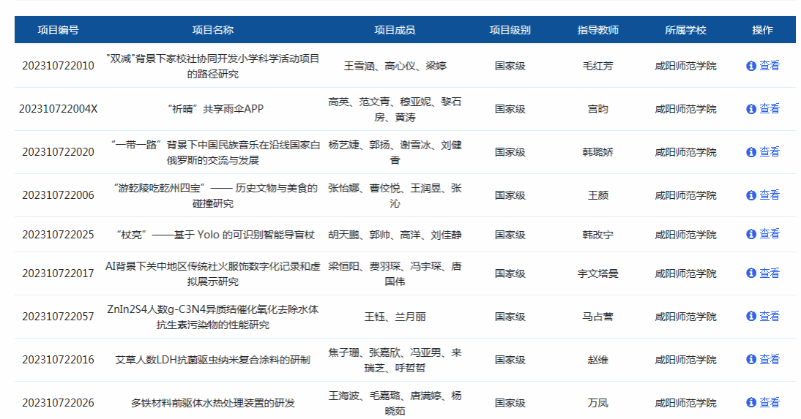Viewport: 801px width, 419px height.
Task: Click info icon for project 202310722017
Action: click(x=750, y=273)
